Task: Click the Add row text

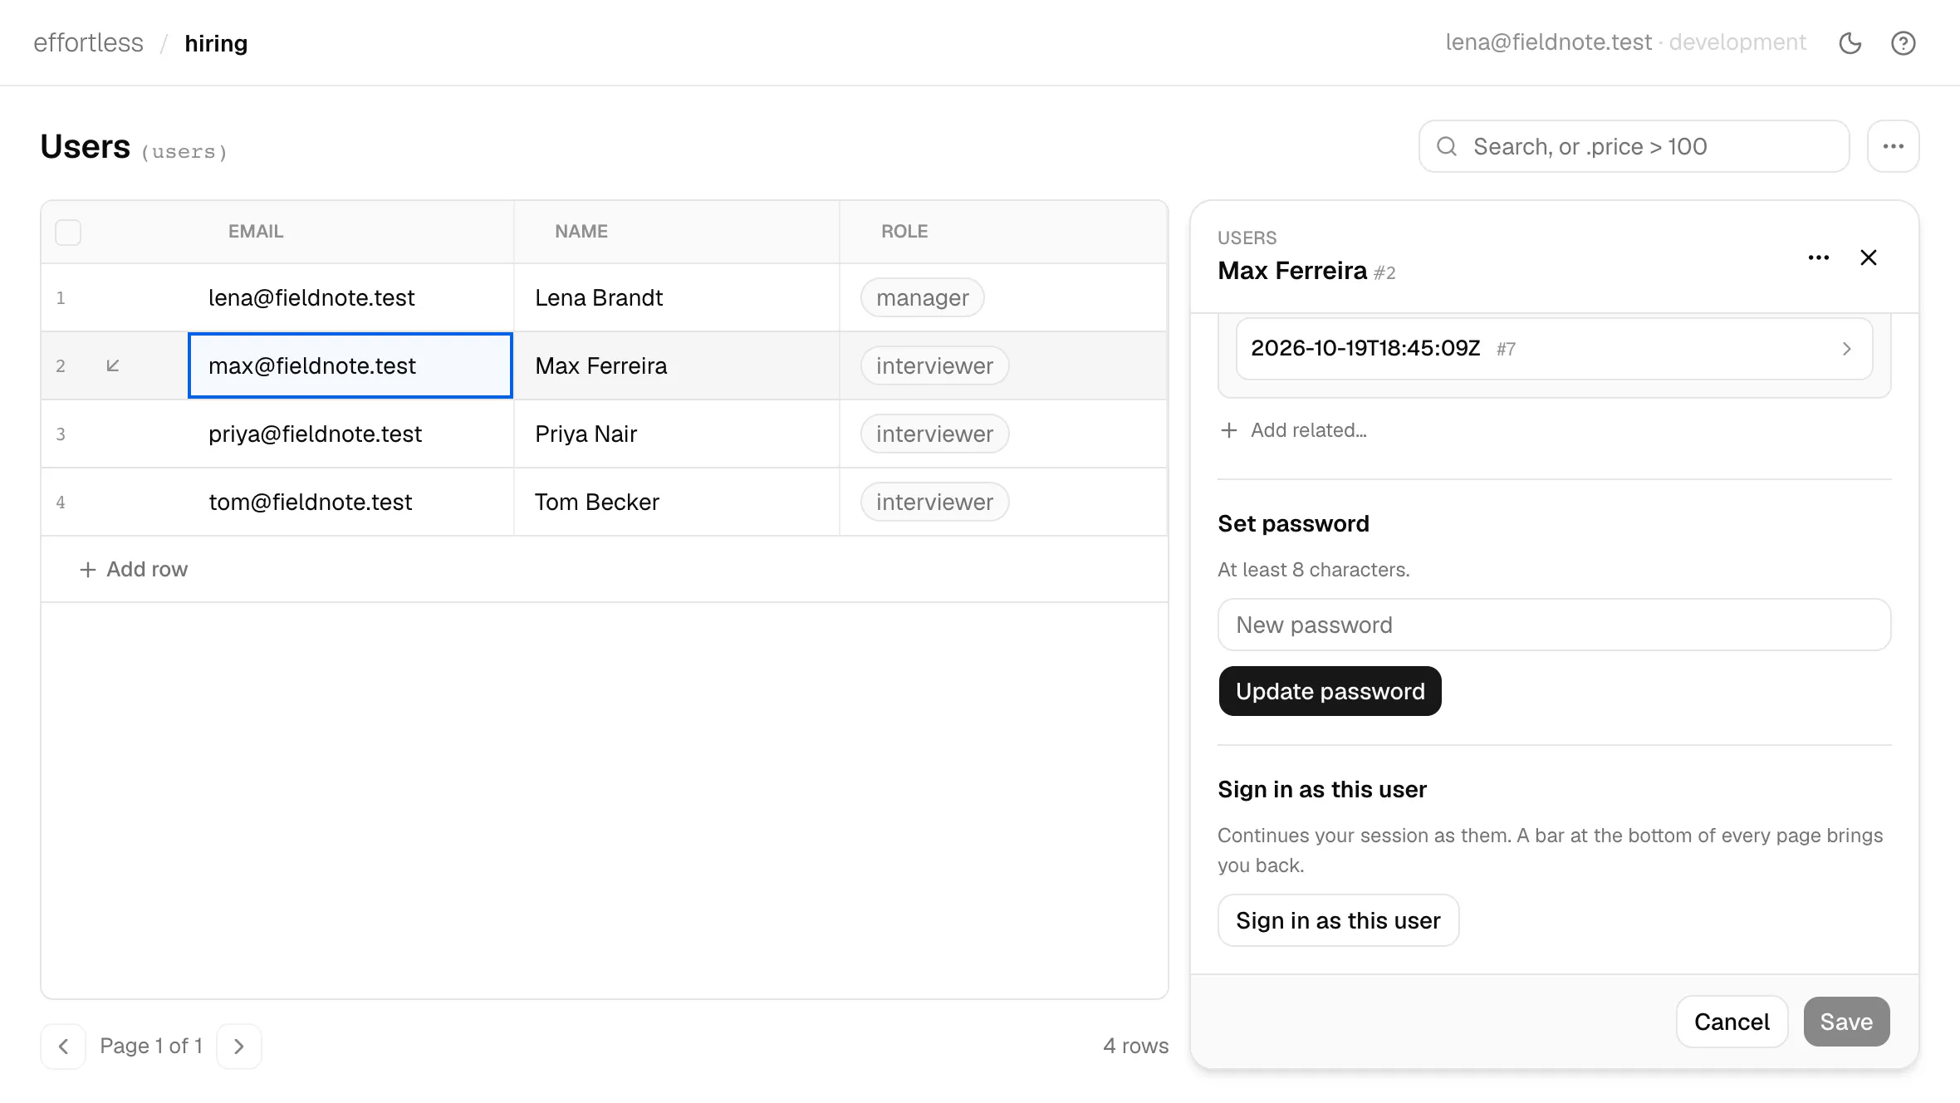Action: point(147,570)
